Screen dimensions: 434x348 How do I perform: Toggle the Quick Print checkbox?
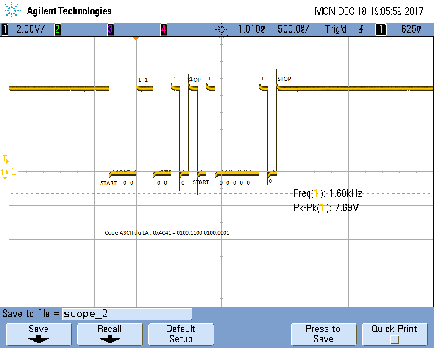[394, 339]
